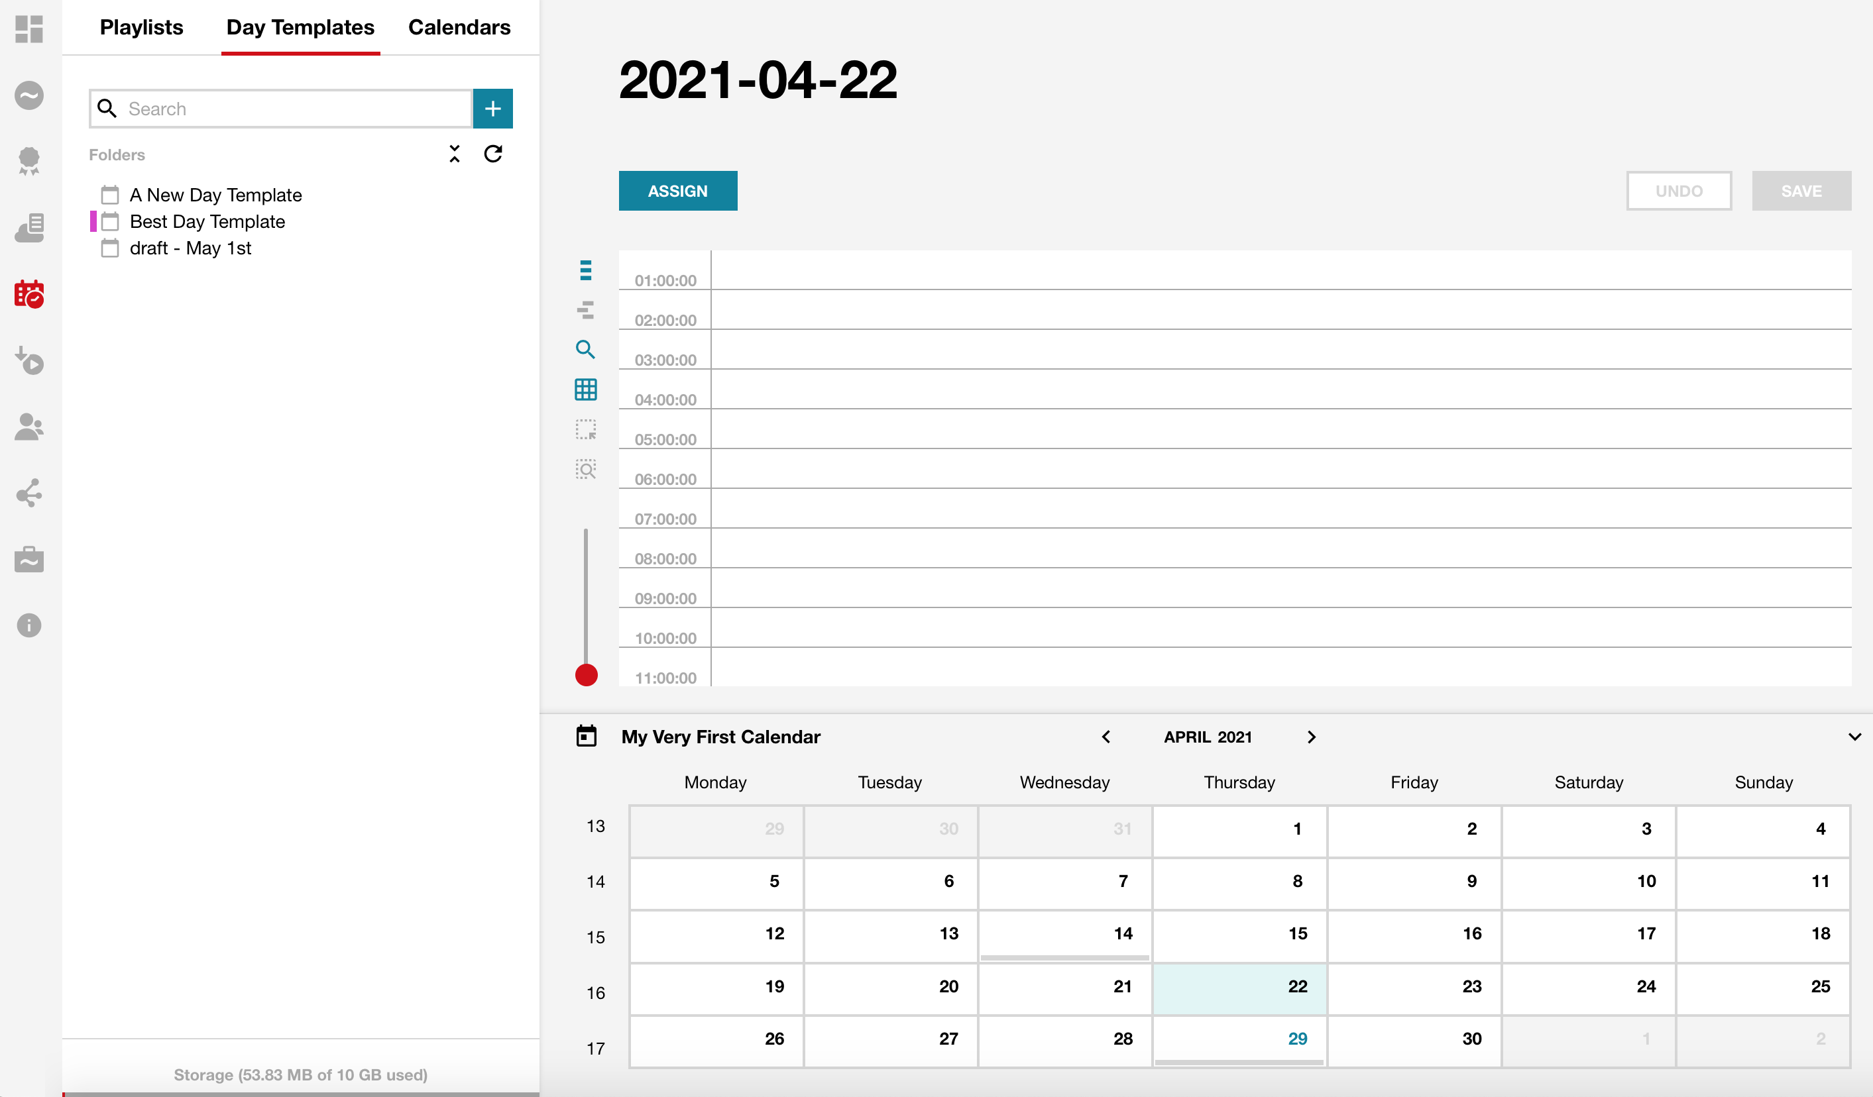1873x1097 pixels.
Task: Click the ASSIGN button
Action: [x=678, y=191]
